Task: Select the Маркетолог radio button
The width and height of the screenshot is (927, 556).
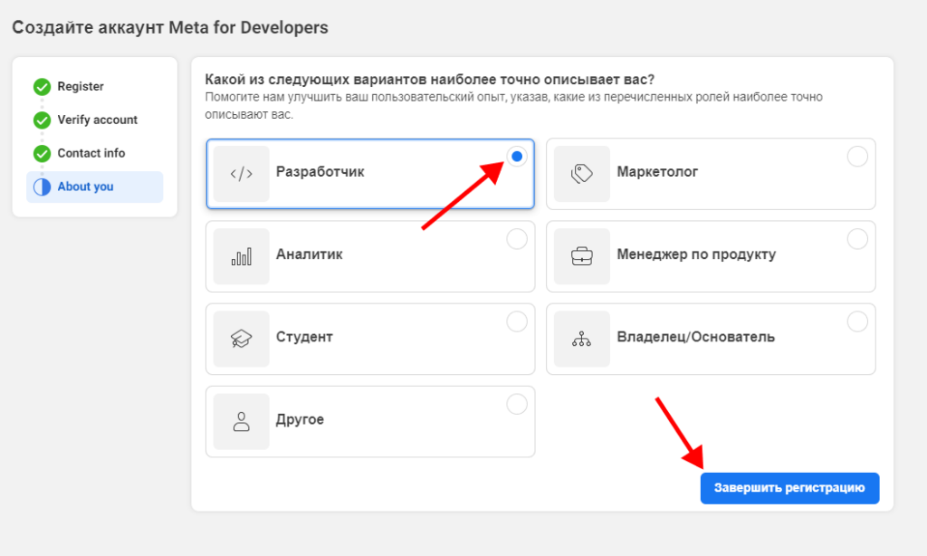Action: (x=857, y=157)
